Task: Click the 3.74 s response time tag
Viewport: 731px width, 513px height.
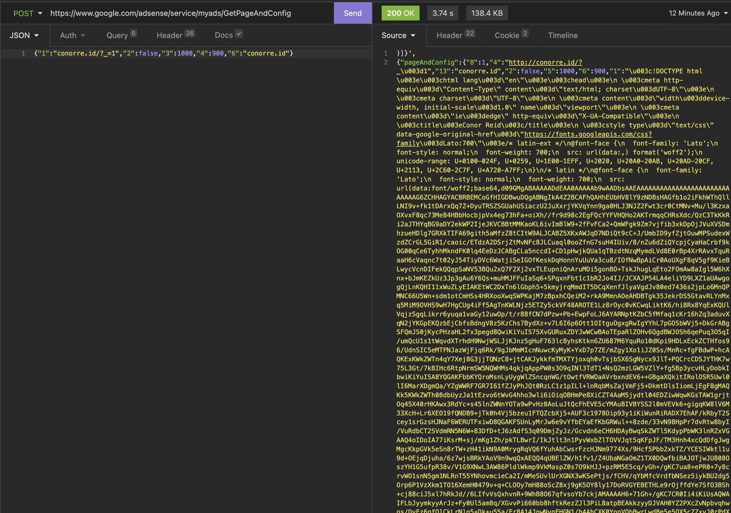Action: click(443, 14)
